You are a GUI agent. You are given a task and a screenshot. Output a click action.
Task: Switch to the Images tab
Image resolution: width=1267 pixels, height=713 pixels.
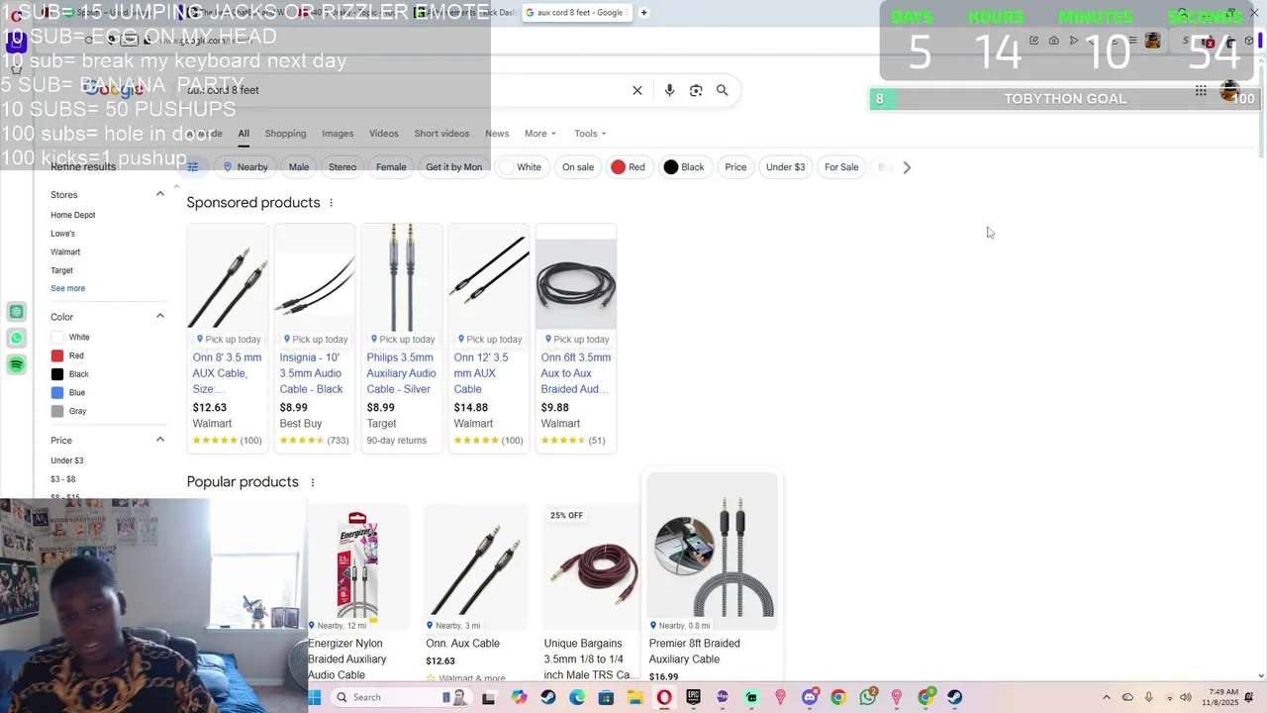[x=338, y=134]
